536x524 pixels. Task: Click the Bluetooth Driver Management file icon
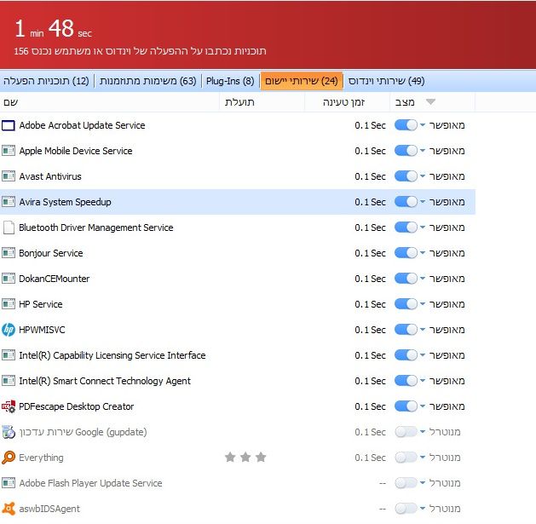coord(9,227)
